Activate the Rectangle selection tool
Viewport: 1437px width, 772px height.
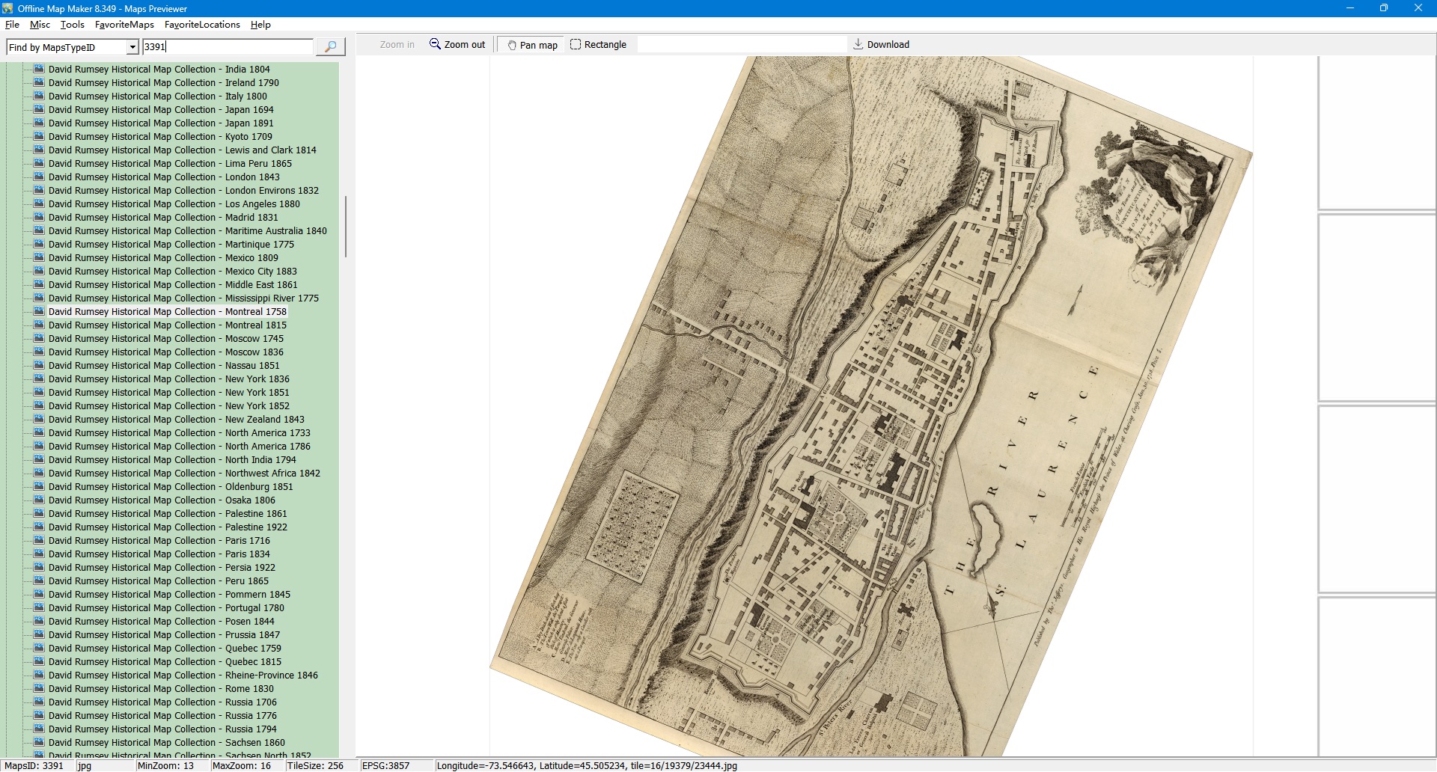598,45
